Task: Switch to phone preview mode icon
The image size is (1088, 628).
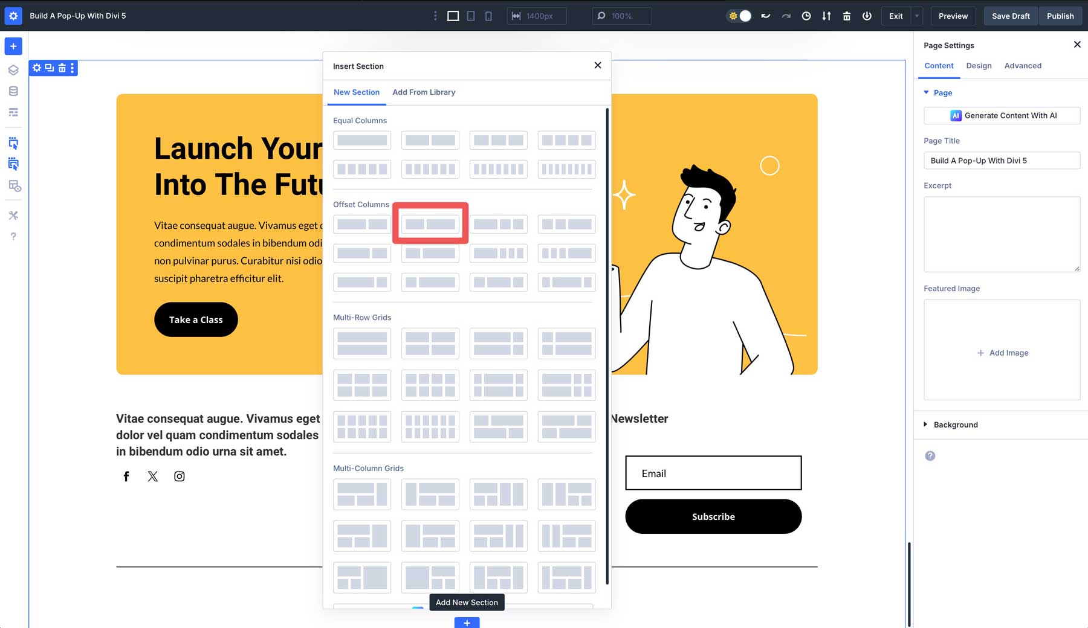Action: 488,16
